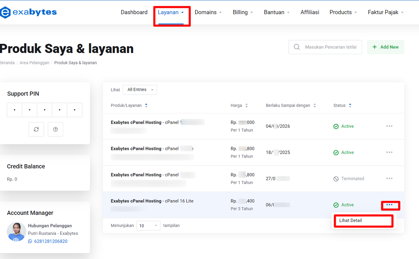419x259 pixels.
Task: Click the first Support PIN digit box
Action: [15, 110]
